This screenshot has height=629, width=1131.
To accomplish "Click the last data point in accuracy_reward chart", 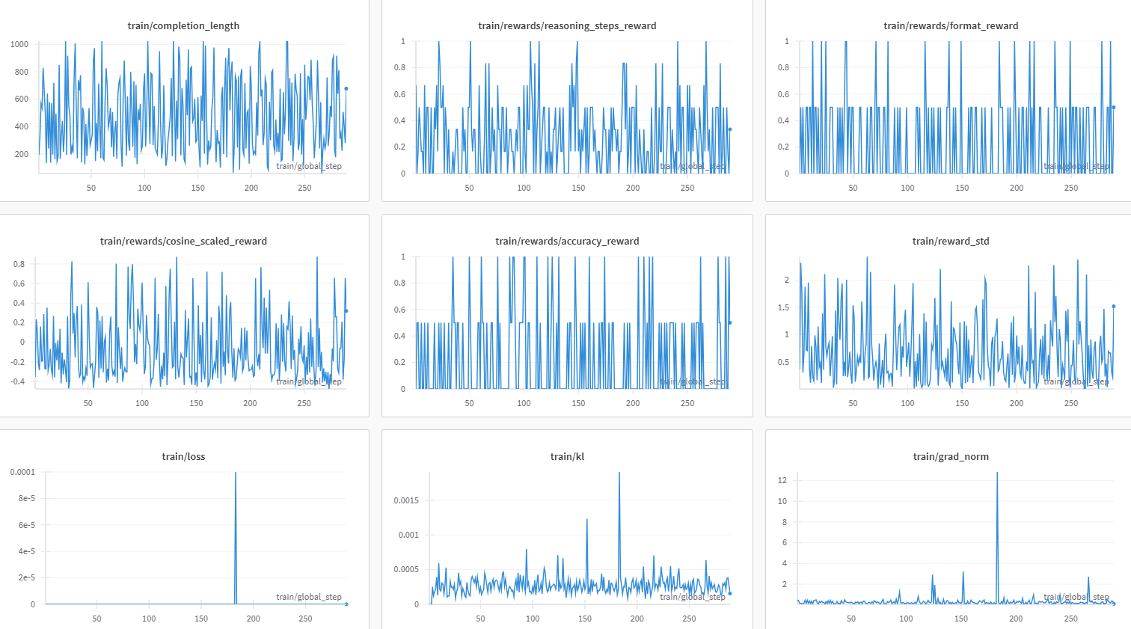I will tap(730, 322).
